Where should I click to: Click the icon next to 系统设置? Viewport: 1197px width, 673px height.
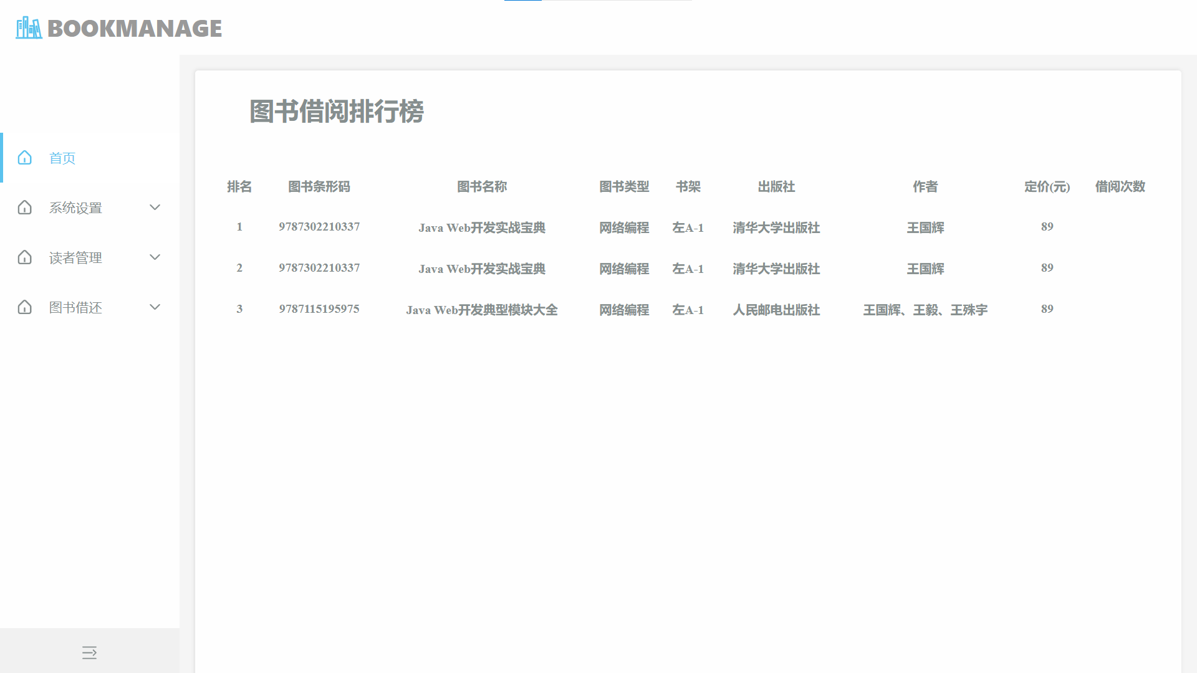pos(25,208)
